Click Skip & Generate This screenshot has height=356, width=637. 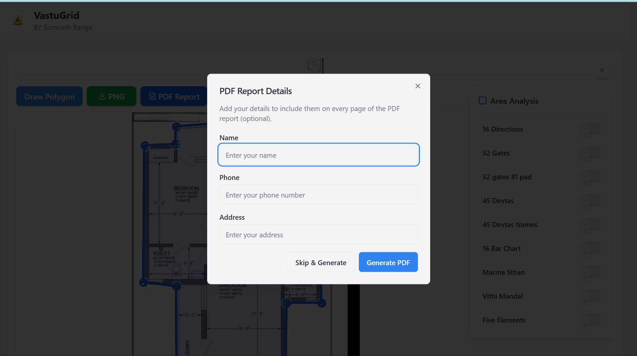(321, 262)
